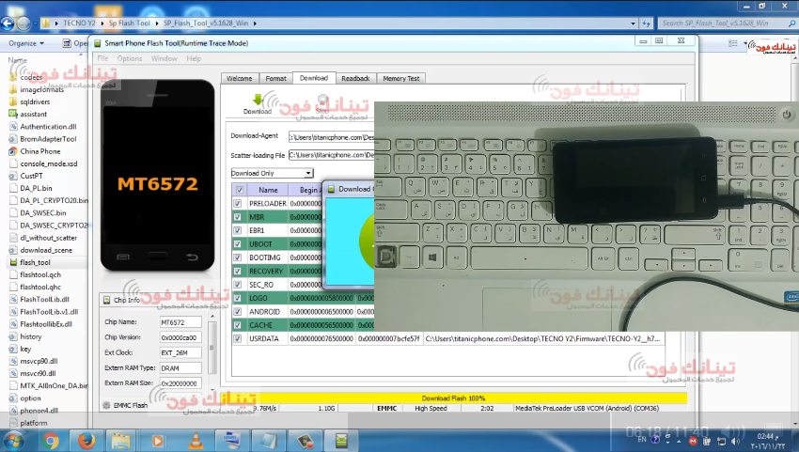Click the Download-Agent path field

(331, 137)
